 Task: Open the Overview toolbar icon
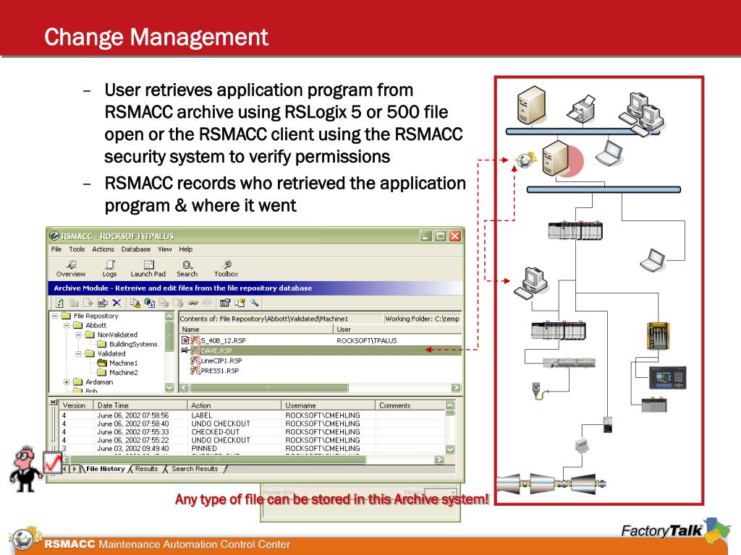pos(71,269)
